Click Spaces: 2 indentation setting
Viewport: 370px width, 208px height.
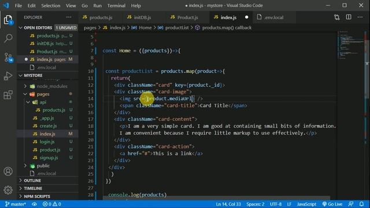[255, 204]
